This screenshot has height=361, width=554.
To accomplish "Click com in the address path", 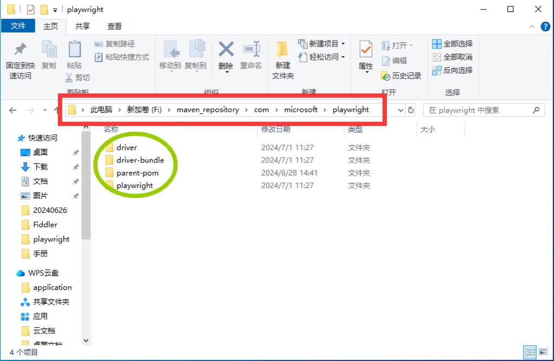I will tap(261, 110).
